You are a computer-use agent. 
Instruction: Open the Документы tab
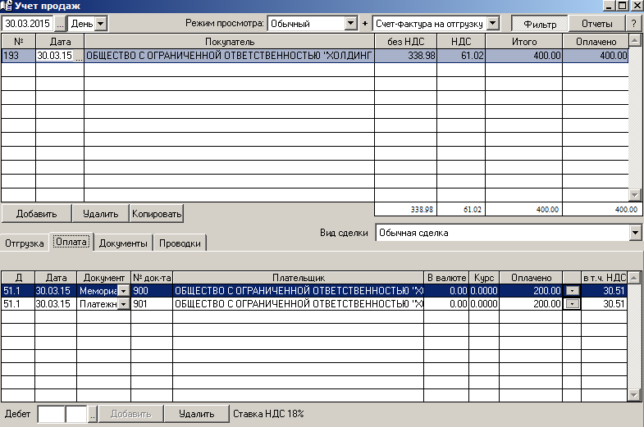(123, 243)
